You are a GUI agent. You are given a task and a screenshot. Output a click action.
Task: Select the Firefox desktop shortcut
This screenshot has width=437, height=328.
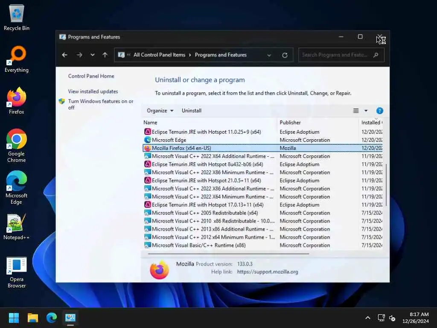17,101
